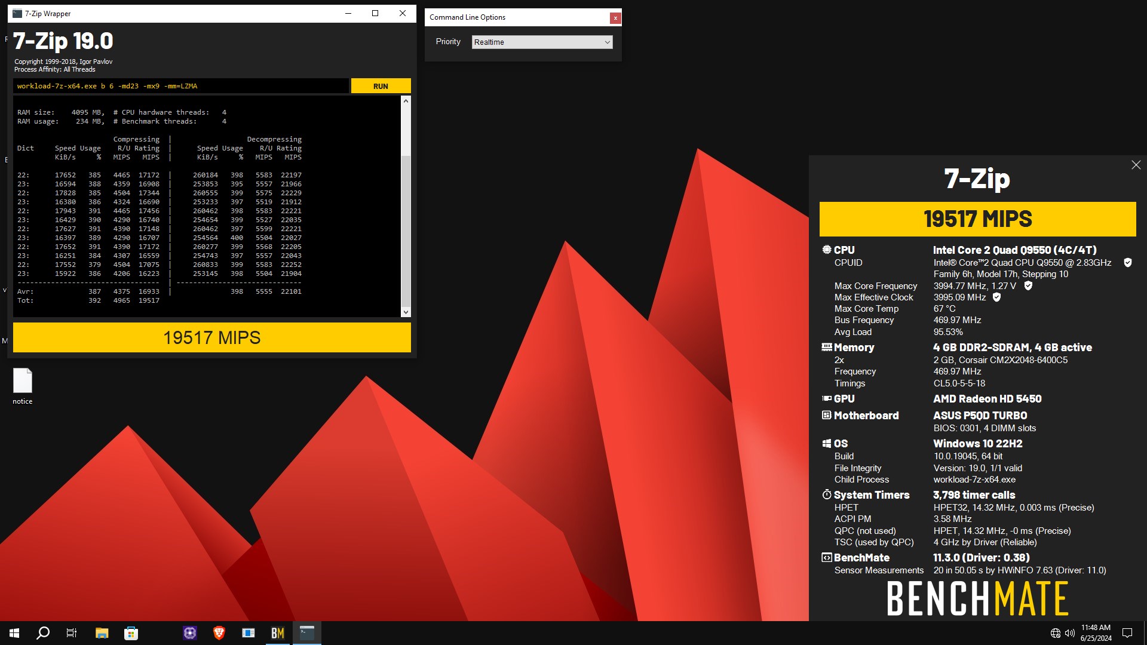
Task: Click the Motherboard section icon
Action: point(827,415)
